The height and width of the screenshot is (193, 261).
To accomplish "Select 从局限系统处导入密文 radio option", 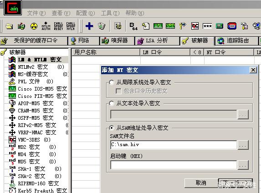I will pyautogui.click(x=111, y=82).
